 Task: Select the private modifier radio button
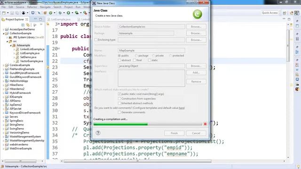(153, 55)
